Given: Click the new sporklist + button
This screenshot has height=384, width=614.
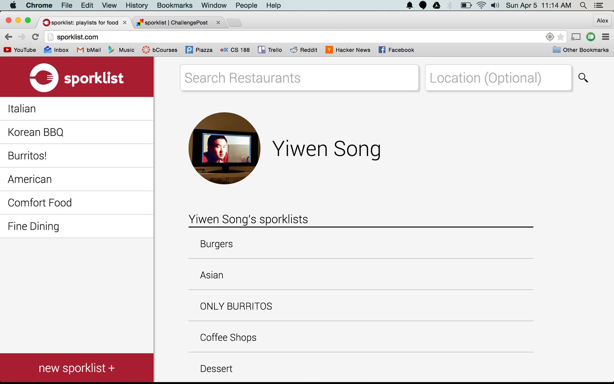Looking at the screenshot, I should point(77,368).
